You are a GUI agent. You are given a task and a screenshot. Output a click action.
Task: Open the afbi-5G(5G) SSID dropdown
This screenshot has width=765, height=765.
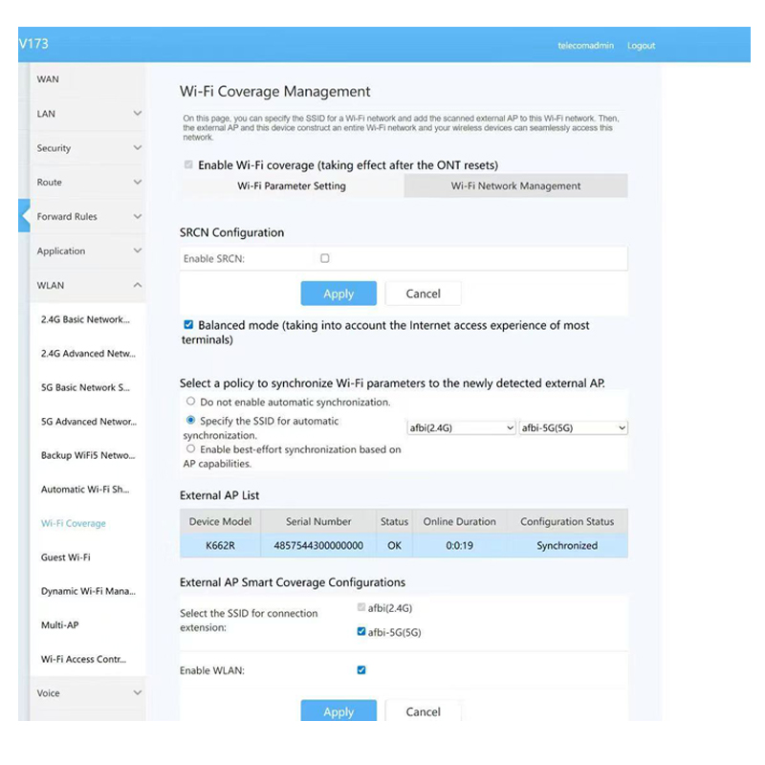point(573,428)
